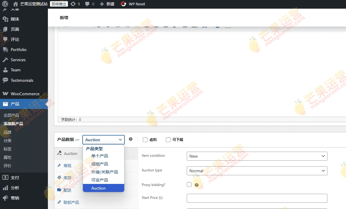
Task: Click inside the Start Price input field
Action: click(x=257, y=198)
